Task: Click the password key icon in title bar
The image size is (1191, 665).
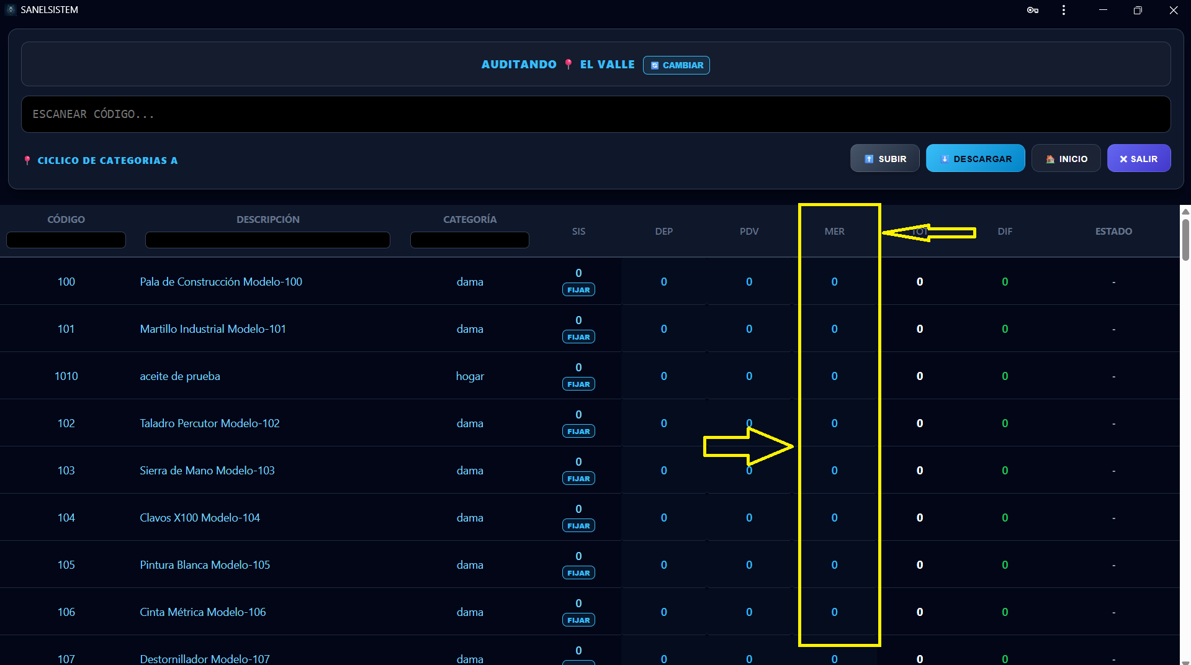Action: pyautogui.click(x=1033, y=10)
